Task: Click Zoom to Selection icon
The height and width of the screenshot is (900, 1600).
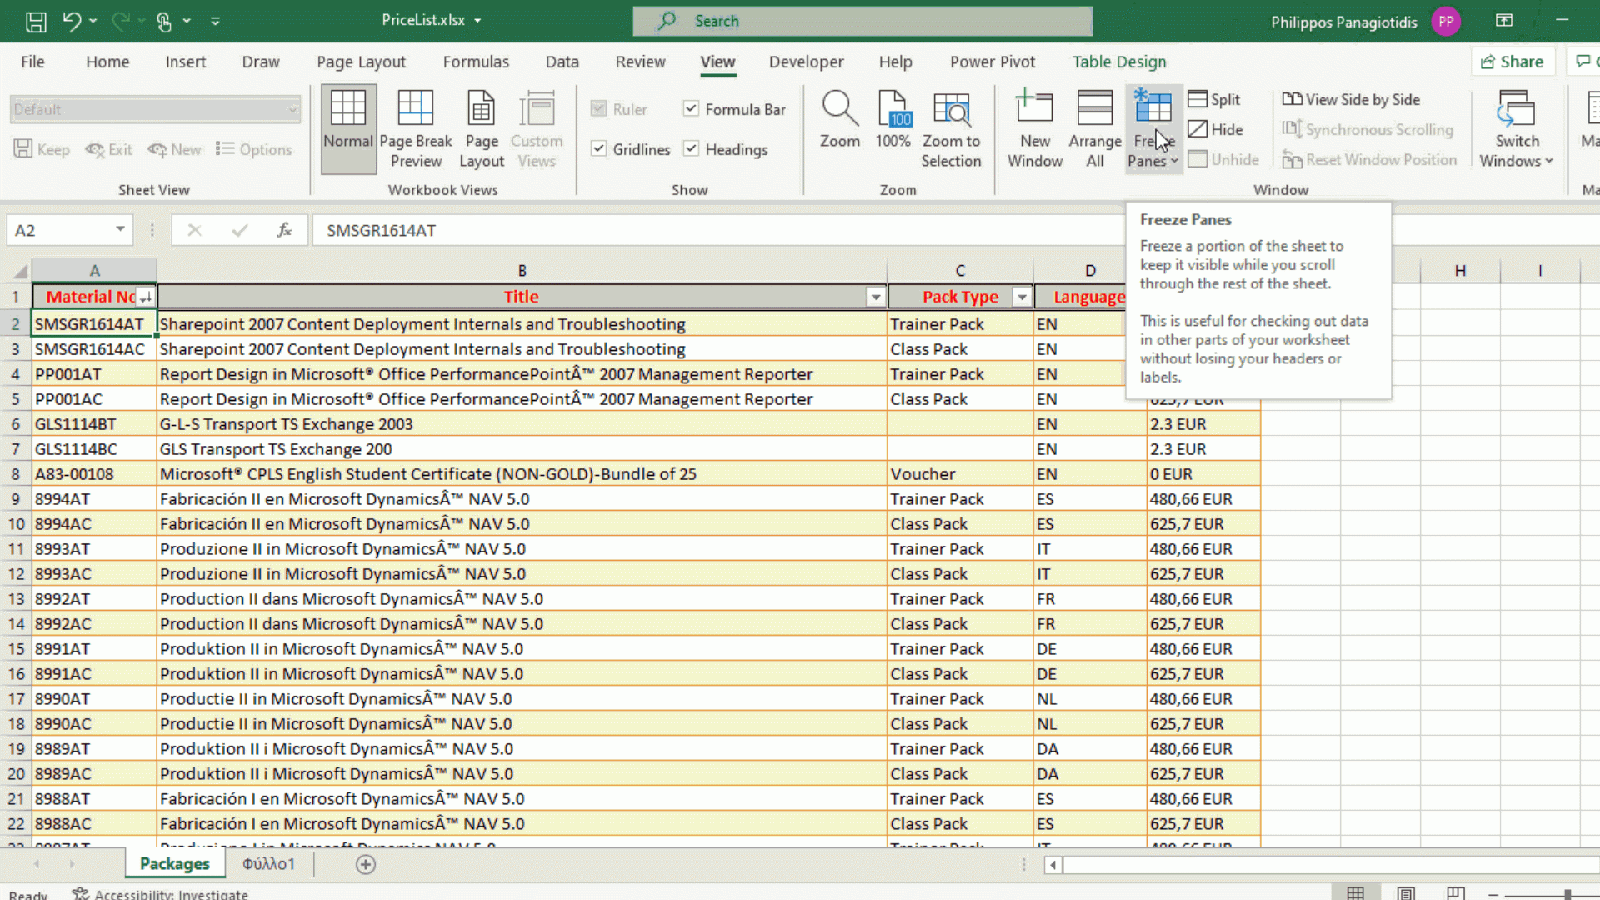Action: coord(951,109)
